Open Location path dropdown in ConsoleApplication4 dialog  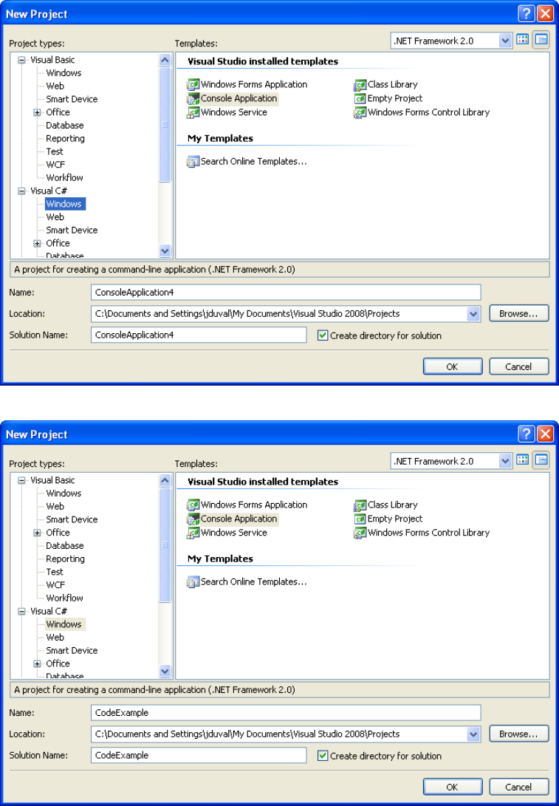pos(474,313)
